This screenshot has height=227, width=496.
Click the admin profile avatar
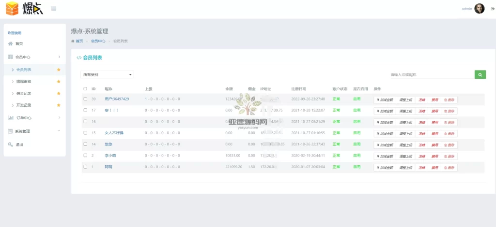[x=479, y=9]
